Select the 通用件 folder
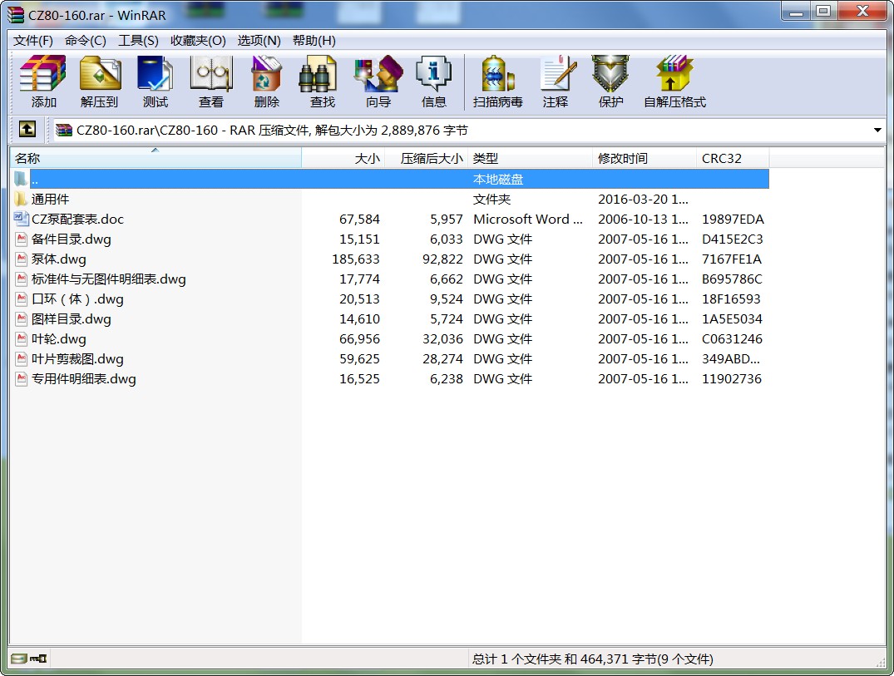This screenshot has height=676, width=894. coord(50,200)
